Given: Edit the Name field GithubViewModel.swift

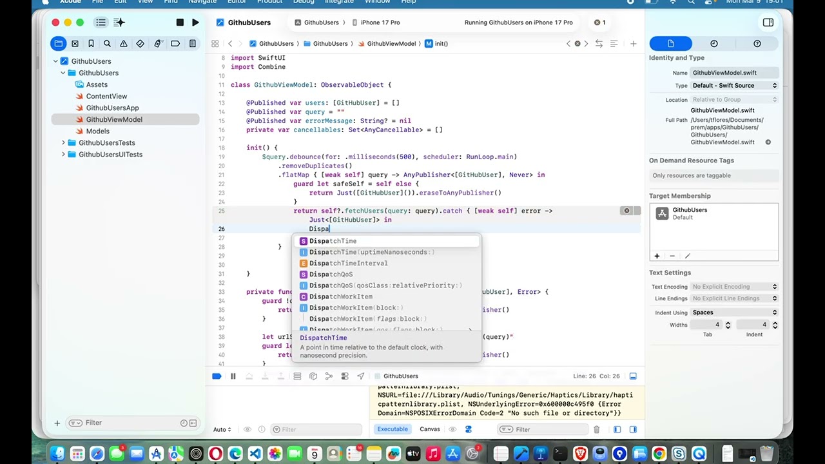Looking at the screenshot, I should 735,73.
